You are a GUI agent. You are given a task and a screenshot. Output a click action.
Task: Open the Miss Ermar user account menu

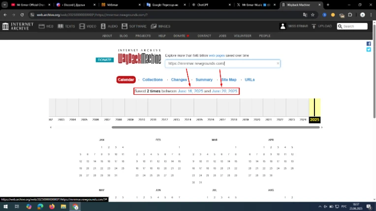(294, 26)
